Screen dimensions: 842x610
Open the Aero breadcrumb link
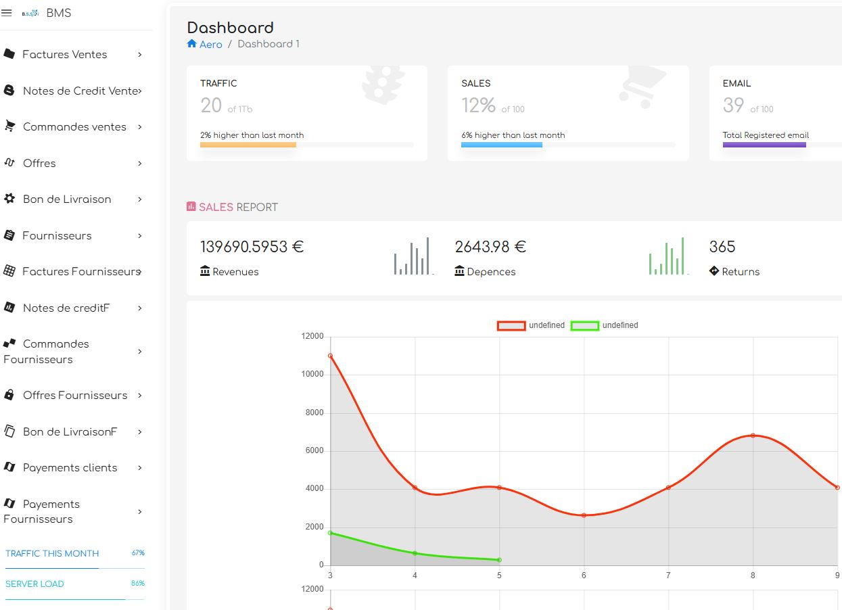[210, 44]
